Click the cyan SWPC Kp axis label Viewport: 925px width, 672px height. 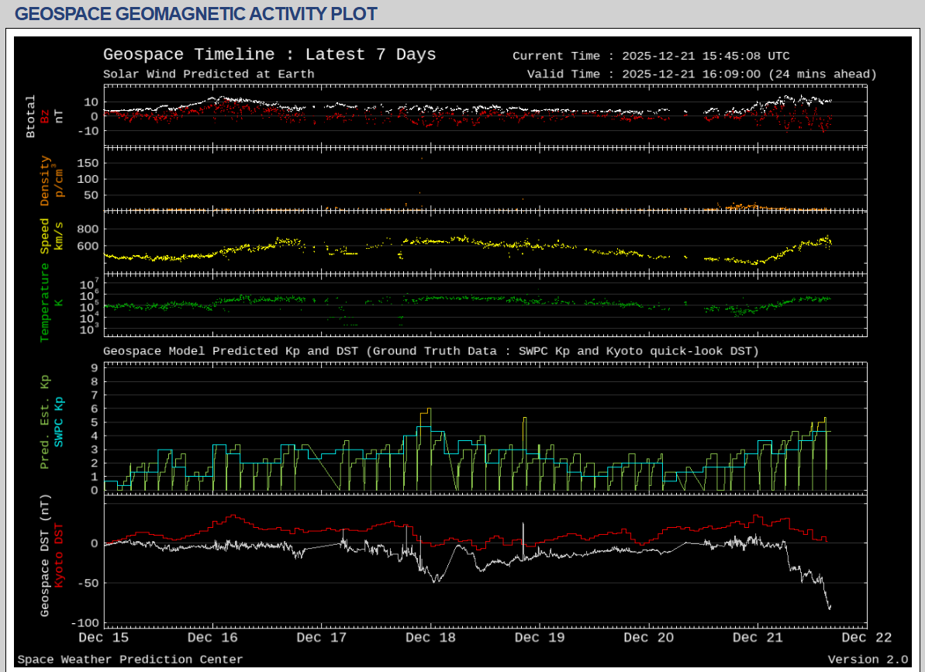click(59, 422)
